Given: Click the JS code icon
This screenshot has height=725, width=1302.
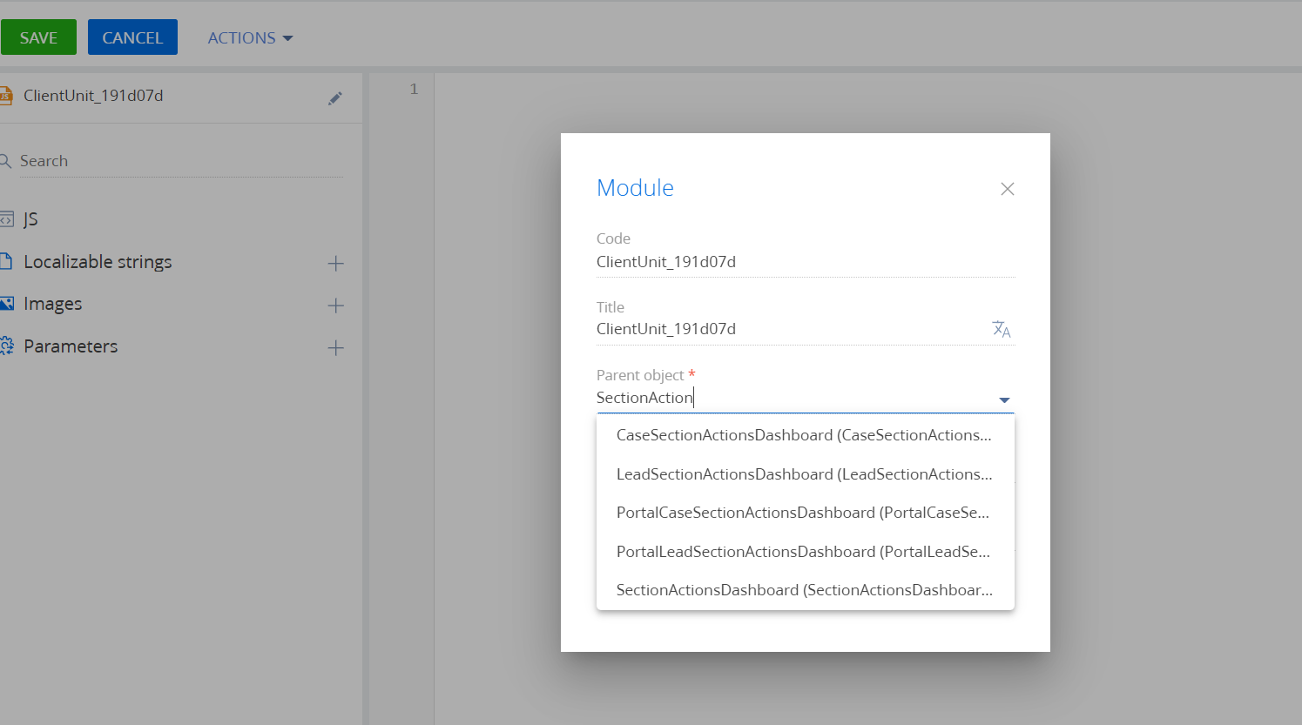Looking at the screenshot, I should (6, 218).
